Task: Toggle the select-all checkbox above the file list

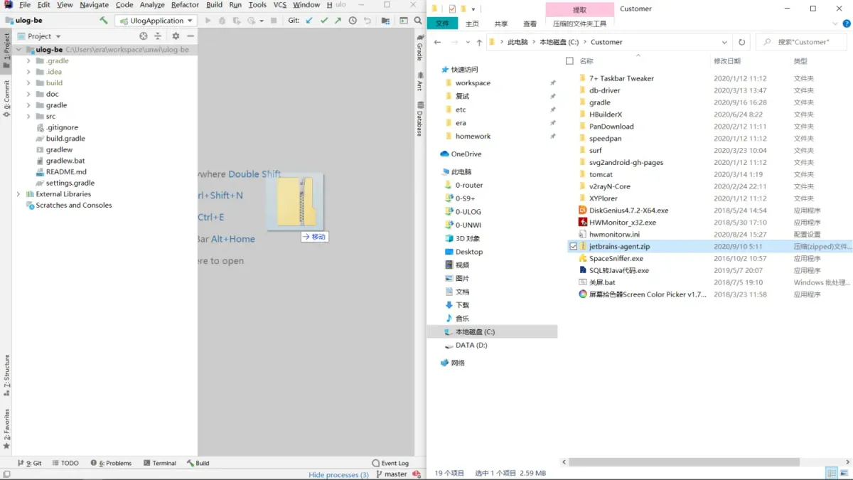Action: tap(569, 61)
